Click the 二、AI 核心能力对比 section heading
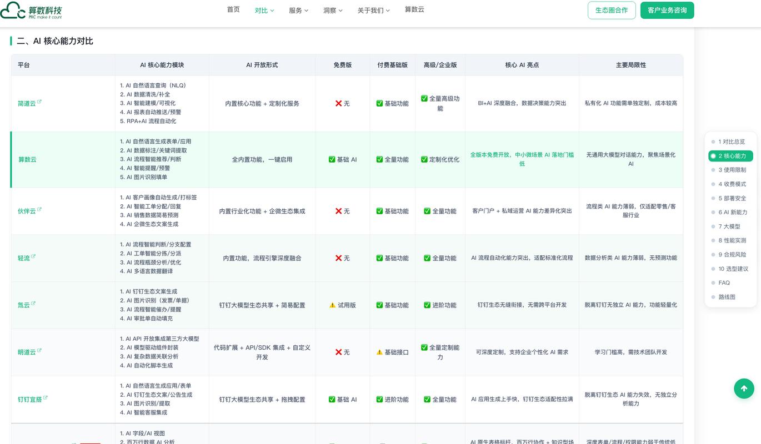 [55, 41]
